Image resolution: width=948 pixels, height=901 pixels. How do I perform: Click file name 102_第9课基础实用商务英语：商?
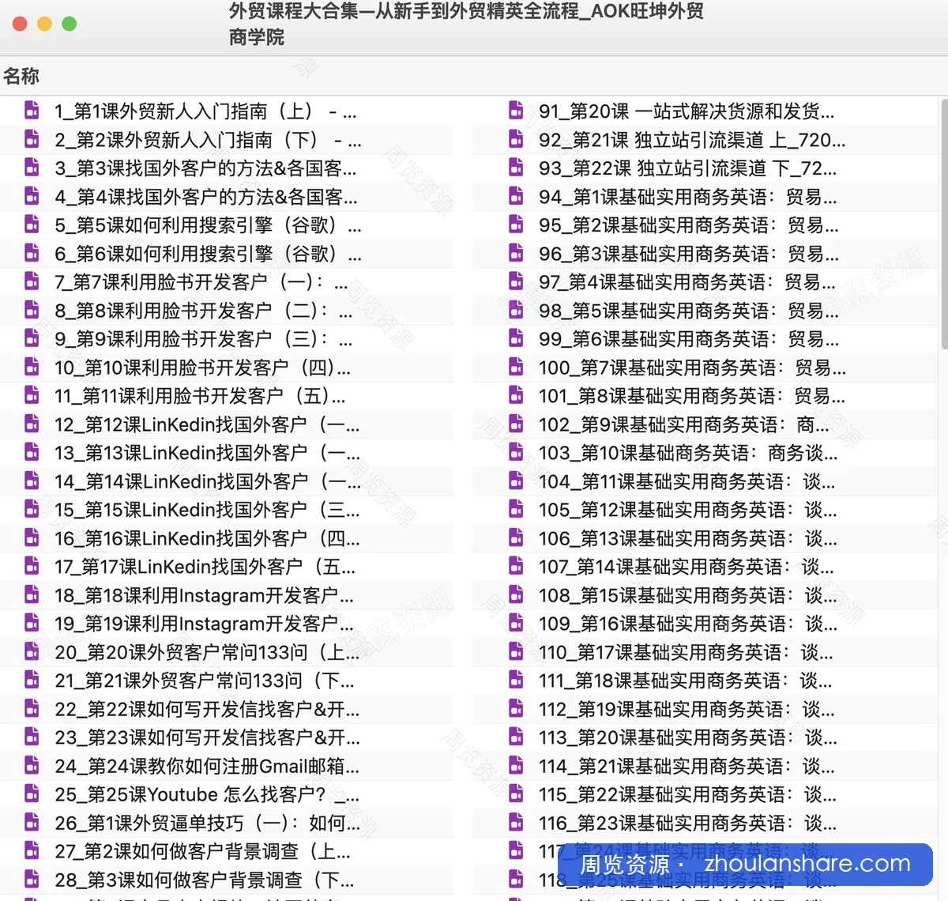684,424
